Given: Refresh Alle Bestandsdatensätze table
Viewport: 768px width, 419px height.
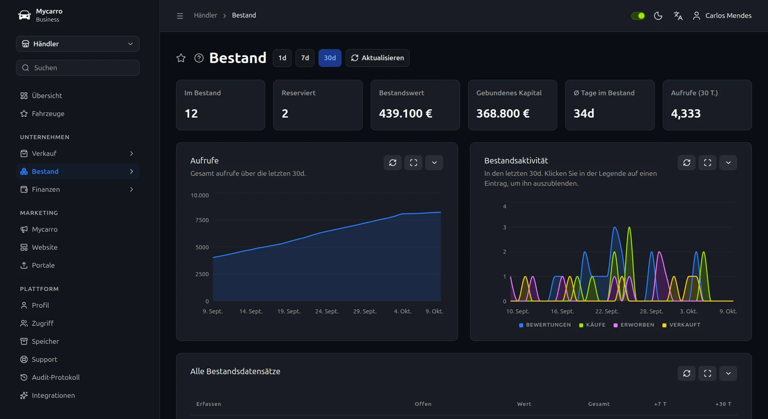Looking at the screenshot, I should [687, 373].
